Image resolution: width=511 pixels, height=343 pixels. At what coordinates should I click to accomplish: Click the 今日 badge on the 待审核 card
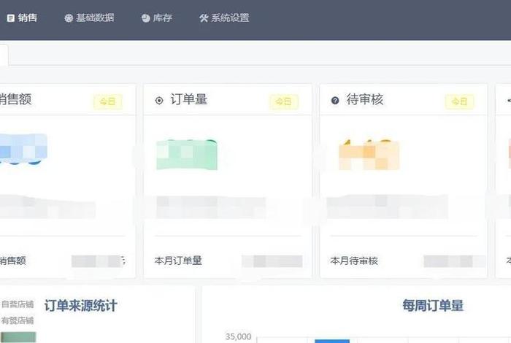coord(459,101)
